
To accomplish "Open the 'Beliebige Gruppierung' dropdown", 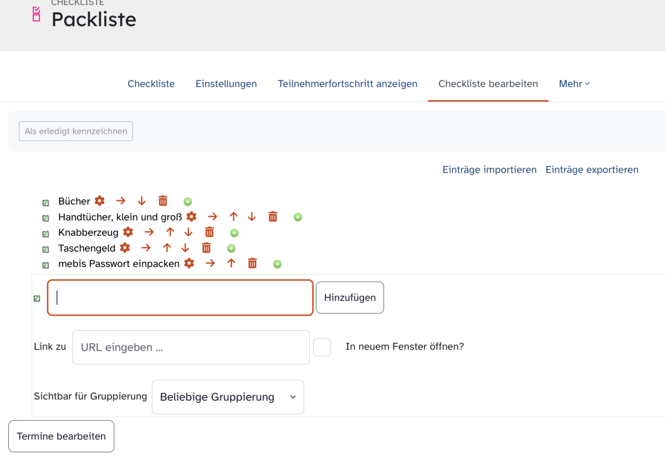I will (228, 397).
